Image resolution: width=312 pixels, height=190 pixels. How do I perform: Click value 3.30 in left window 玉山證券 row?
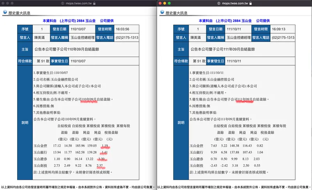(101, 159)
